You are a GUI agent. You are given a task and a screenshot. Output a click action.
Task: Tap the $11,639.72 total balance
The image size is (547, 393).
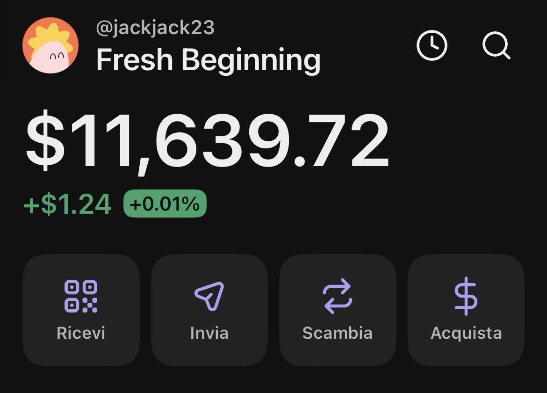(207, 141)
